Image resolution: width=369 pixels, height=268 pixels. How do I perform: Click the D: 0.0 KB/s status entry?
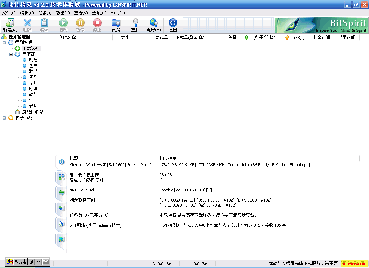click(x=162, y=264)
